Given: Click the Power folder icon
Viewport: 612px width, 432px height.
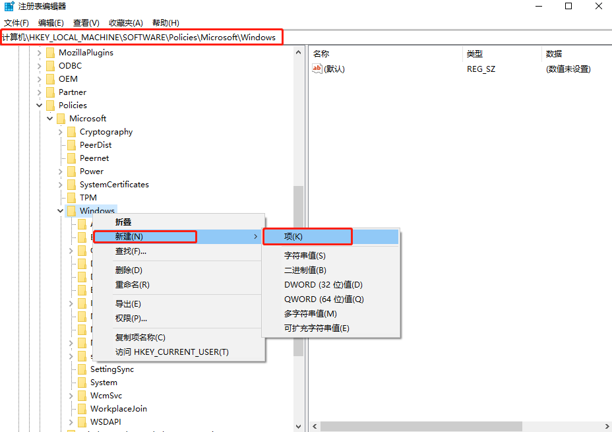Looking at the screenshot, I should click(71, 171).
